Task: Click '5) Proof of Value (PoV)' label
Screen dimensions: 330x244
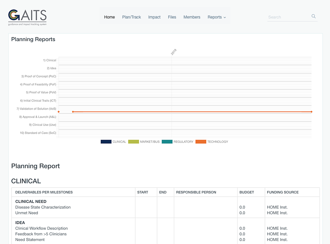Action: 41,92
